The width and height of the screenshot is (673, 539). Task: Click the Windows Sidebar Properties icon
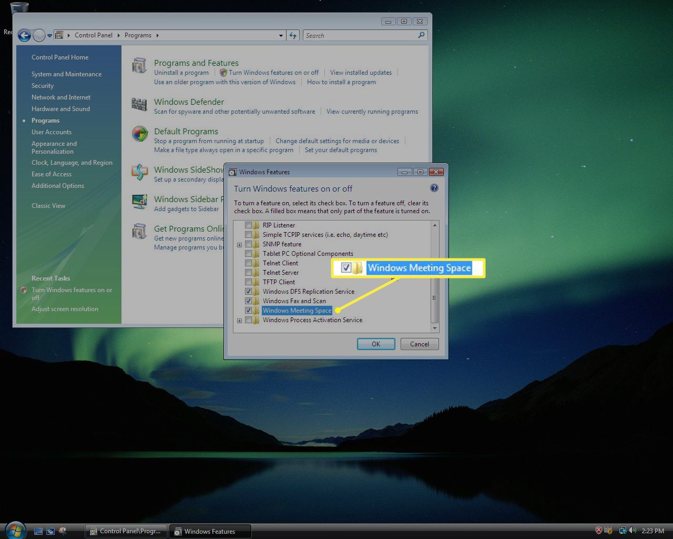click(x=139, y=202)
